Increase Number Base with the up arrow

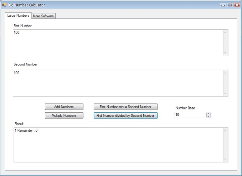point(208,114)
